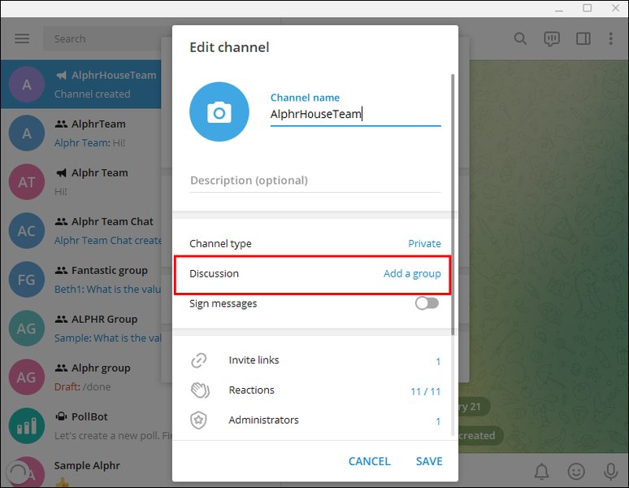Click the search magnifier icon in chat header
629x488 pixels.
pyautogui.click(x=520, y=38)
